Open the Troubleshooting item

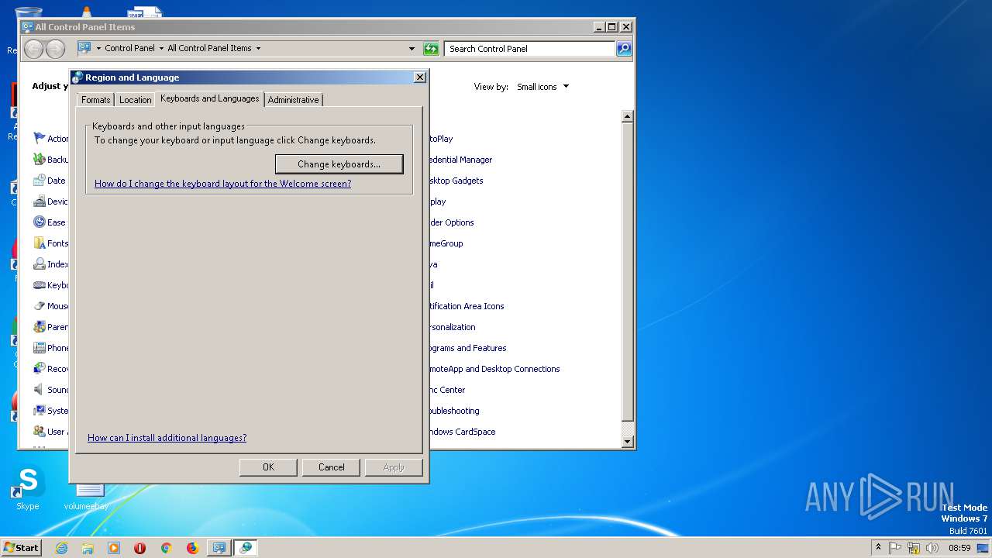[453, 411]
